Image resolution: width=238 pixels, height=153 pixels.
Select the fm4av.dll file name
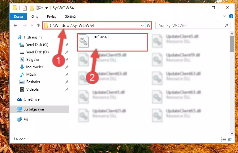pyautogui.click(x=101, y=37)
